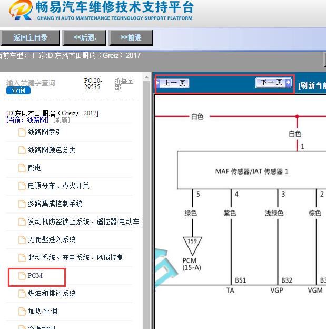Click the page icon beside 加热/空调

pyautogui.click(x=22, y=312)
